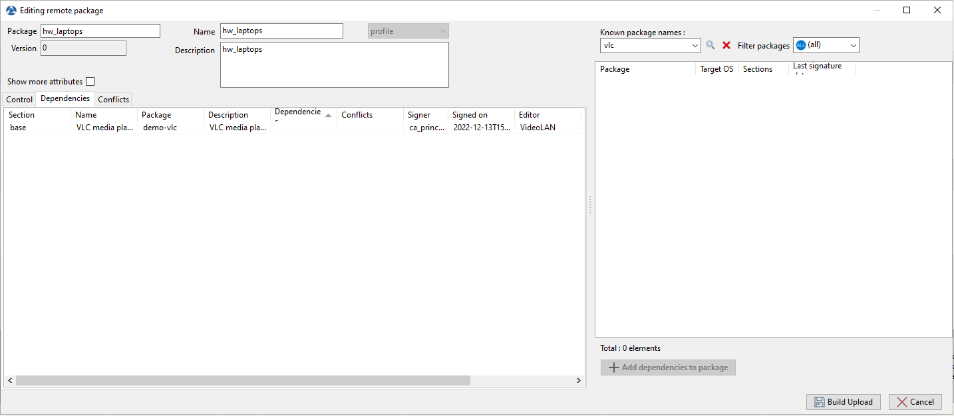Click the red X clear search icon
Image resolution: width=954 pixels, height=416 pixels.
click(x=726, y=45)
